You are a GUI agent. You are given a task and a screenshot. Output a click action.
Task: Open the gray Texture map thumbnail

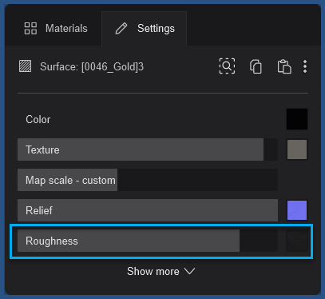point(297,149)
